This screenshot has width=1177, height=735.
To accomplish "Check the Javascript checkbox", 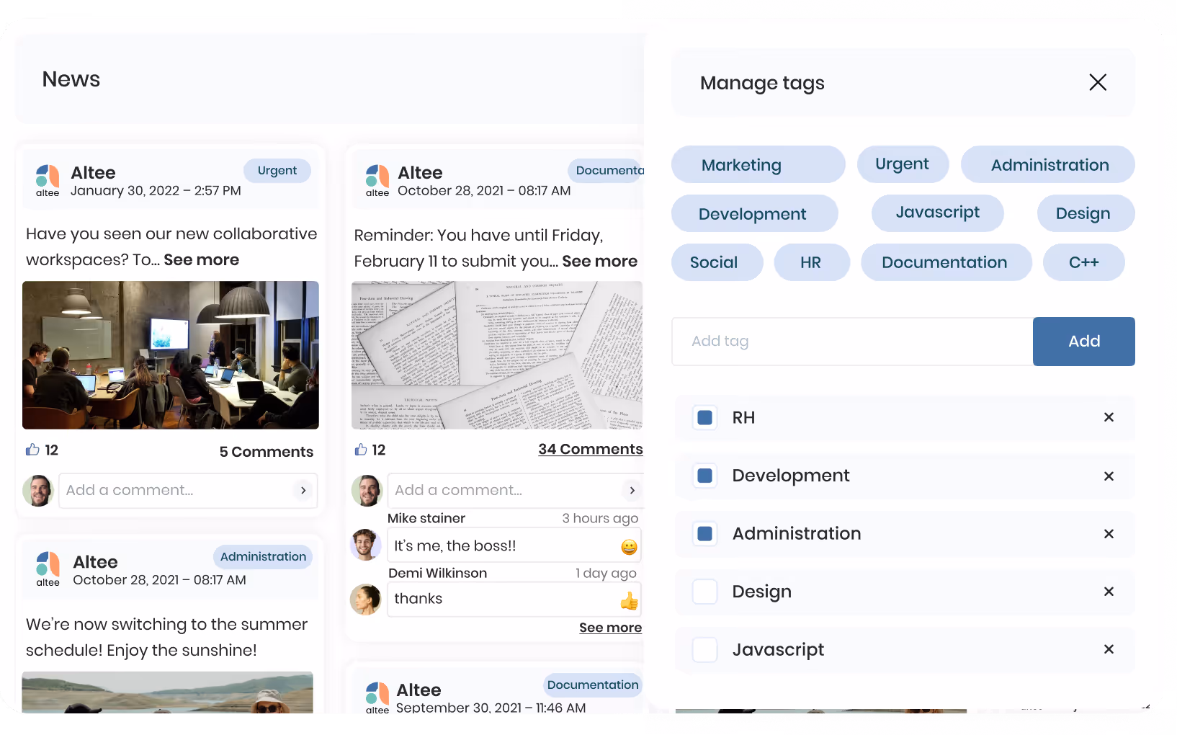I will click(705, 649).
